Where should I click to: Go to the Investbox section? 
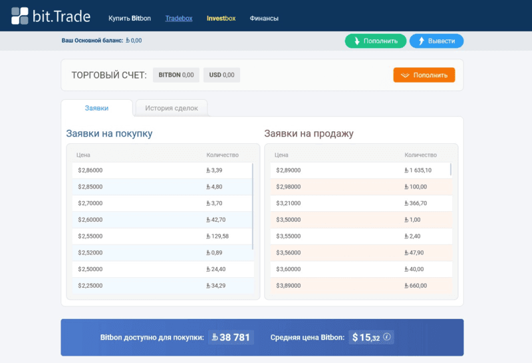[221, 19]
